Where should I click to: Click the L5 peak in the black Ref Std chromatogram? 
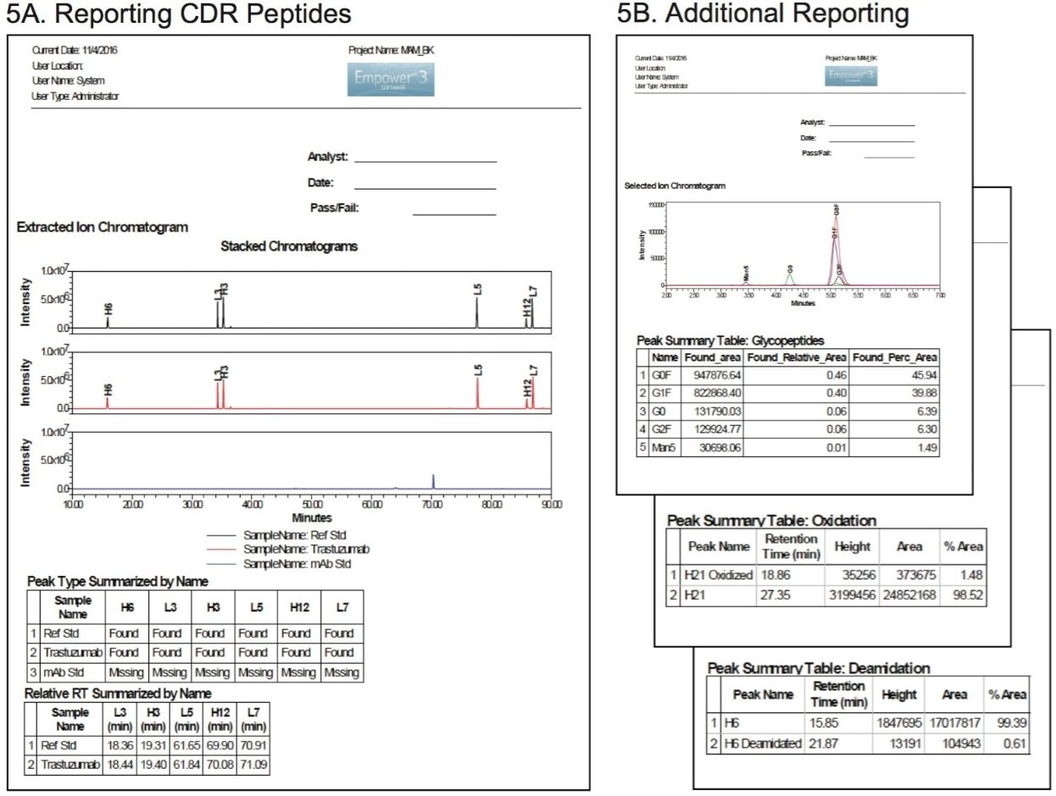[x=477, y=312]
